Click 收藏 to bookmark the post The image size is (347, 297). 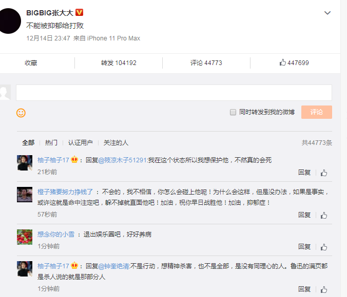coord(31,63)
